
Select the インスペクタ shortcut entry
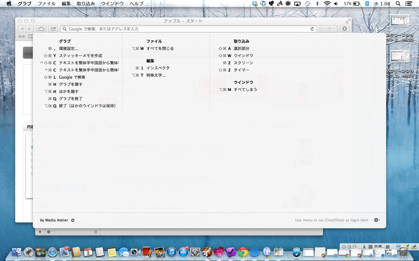[x=158, y=68]
